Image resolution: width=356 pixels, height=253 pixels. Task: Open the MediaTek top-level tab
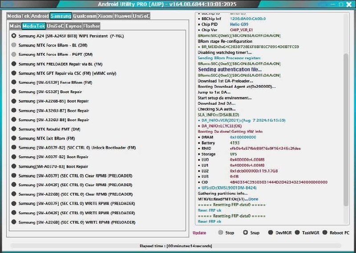pos(18,16)
